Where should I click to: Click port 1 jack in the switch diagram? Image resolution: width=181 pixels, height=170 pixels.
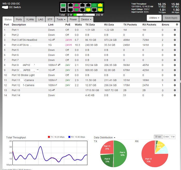(x=70, y=5)
